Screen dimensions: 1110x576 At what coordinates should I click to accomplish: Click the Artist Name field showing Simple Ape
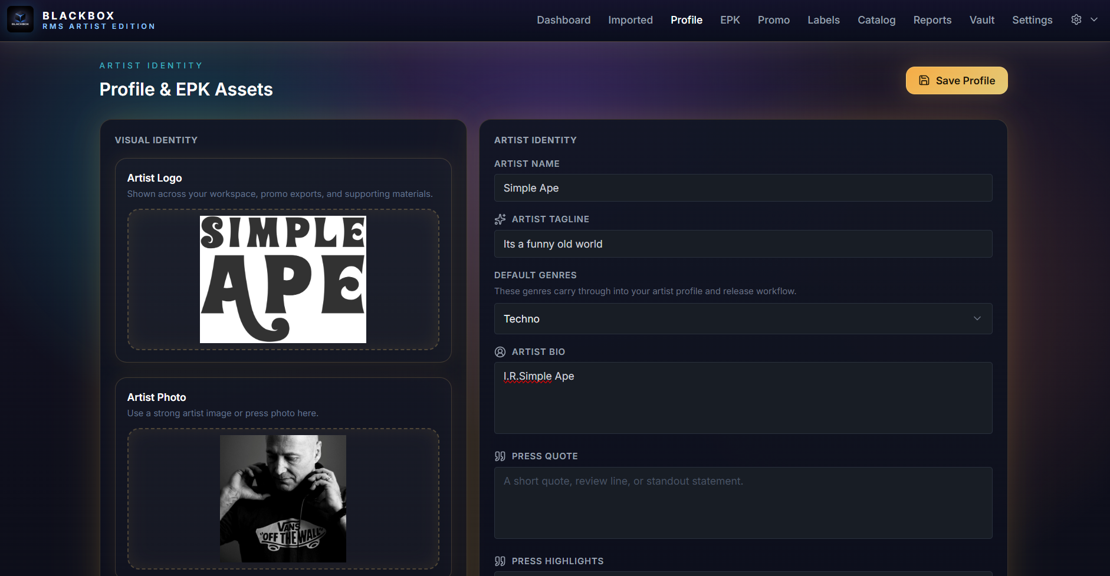click(x=743, y=187)
